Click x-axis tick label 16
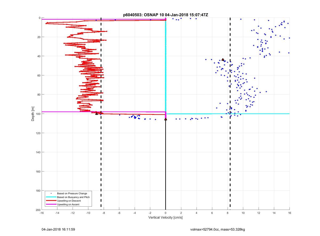Screen dimensions: 320x236 (x=290, y=213)
